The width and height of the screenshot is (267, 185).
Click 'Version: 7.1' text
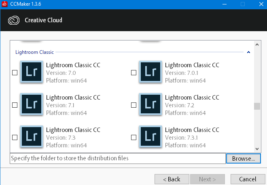pos(60,105)
